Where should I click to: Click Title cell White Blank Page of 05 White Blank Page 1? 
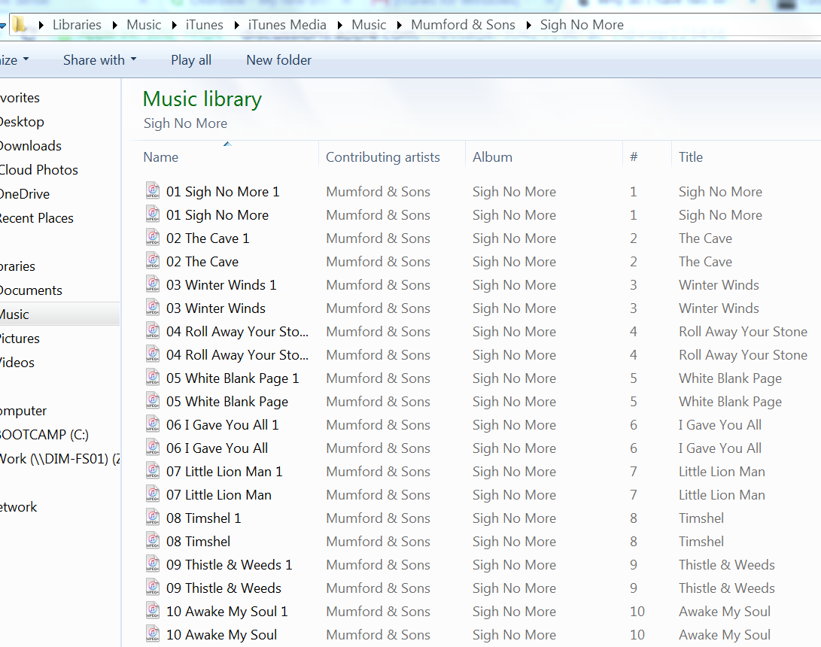click(x=730, y=378)
